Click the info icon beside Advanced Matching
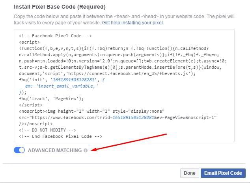 [x=86, y=150]
